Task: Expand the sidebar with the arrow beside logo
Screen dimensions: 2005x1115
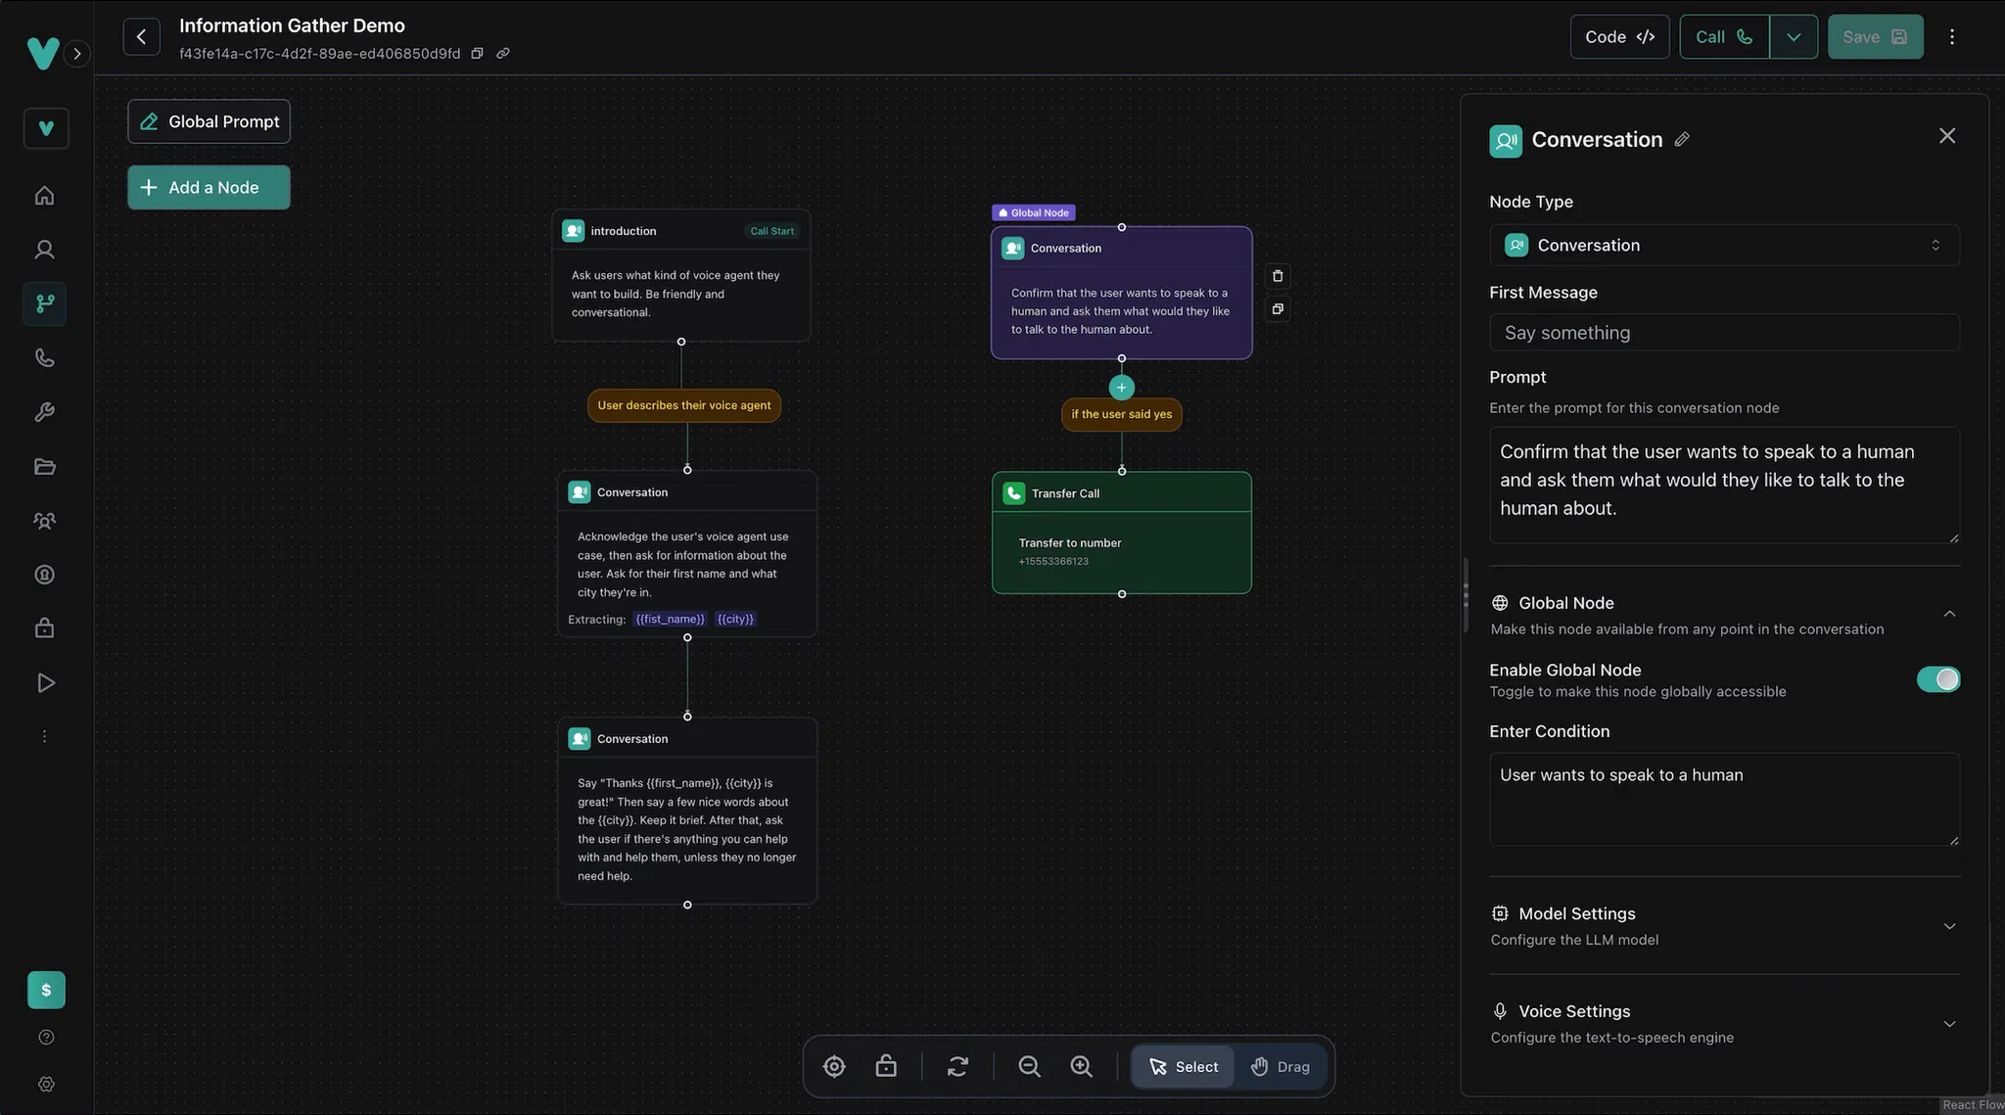Action: 76,54
